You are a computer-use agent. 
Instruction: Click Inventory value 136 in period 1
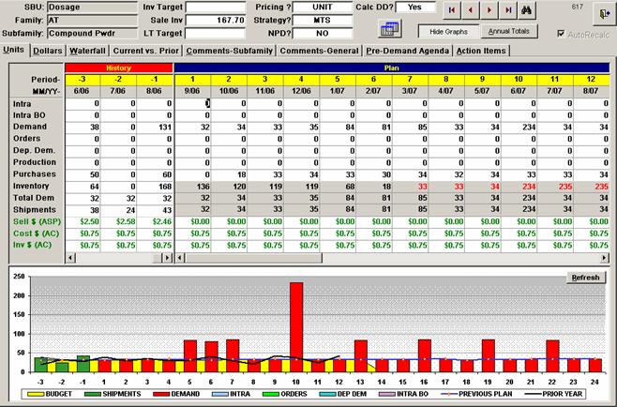pyautogui.click(x=192, y=187)
